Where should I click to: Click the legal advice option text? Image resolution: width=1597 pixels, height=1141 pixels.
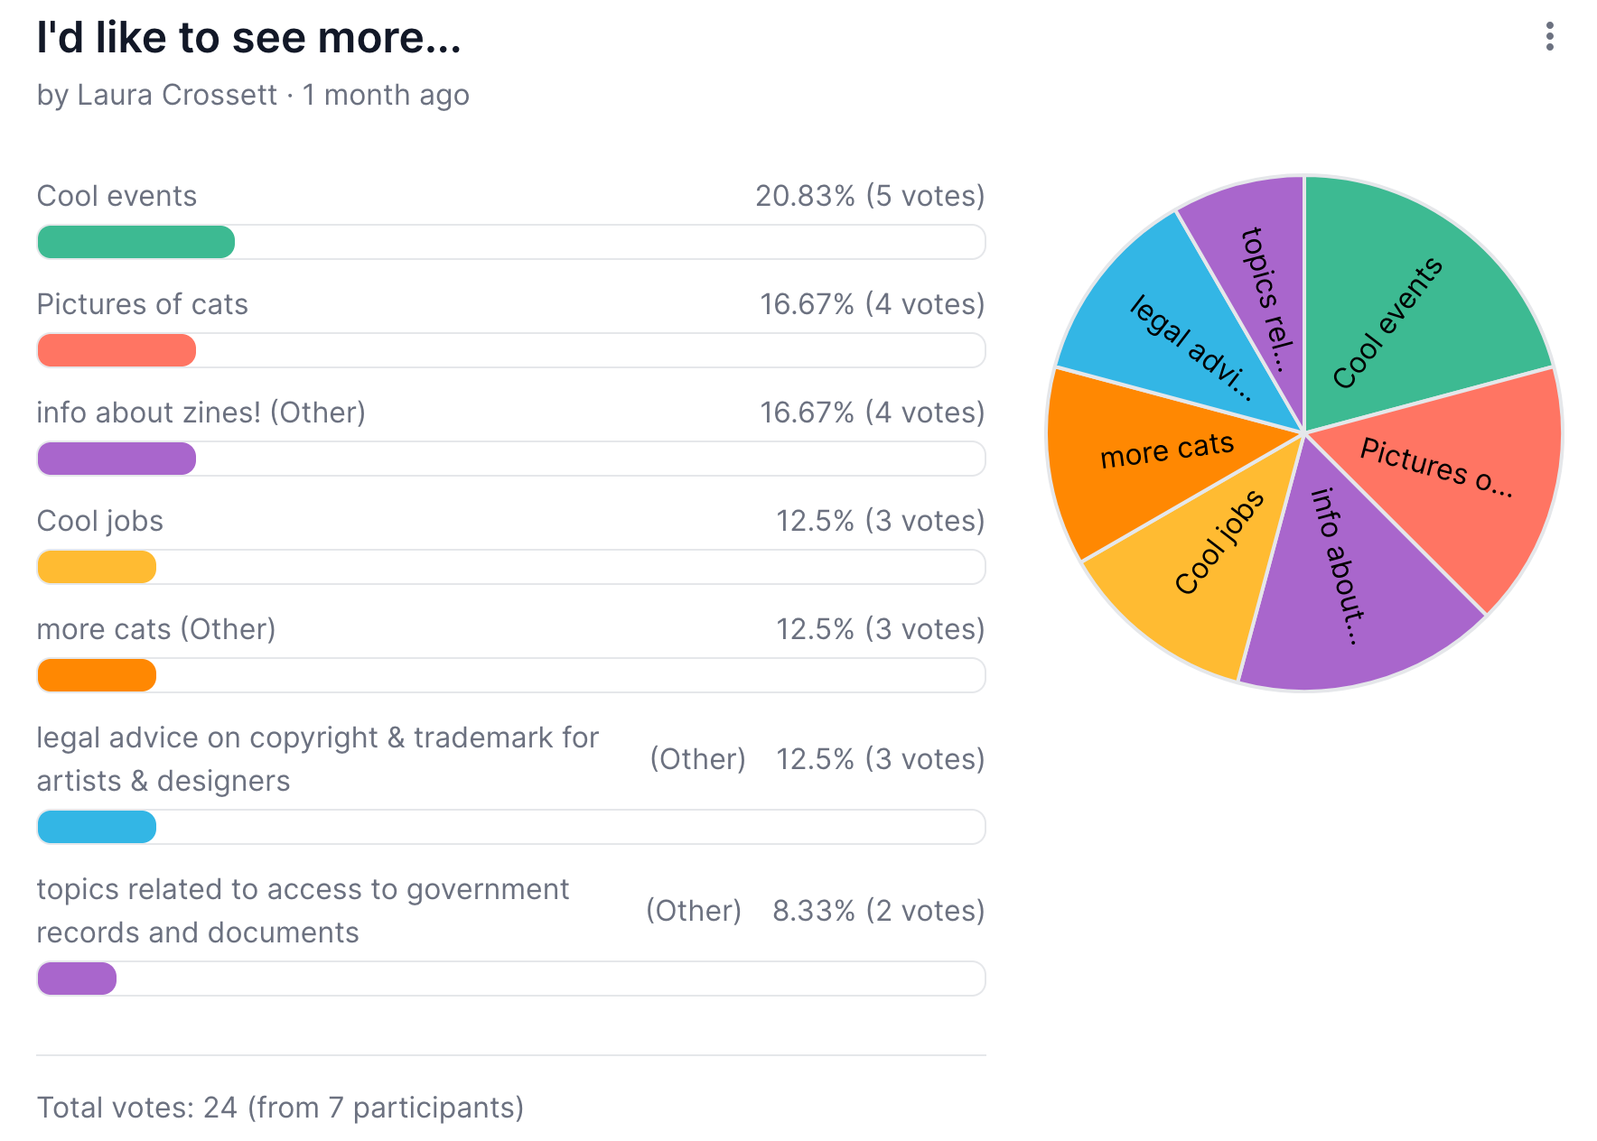coord(316,758)
